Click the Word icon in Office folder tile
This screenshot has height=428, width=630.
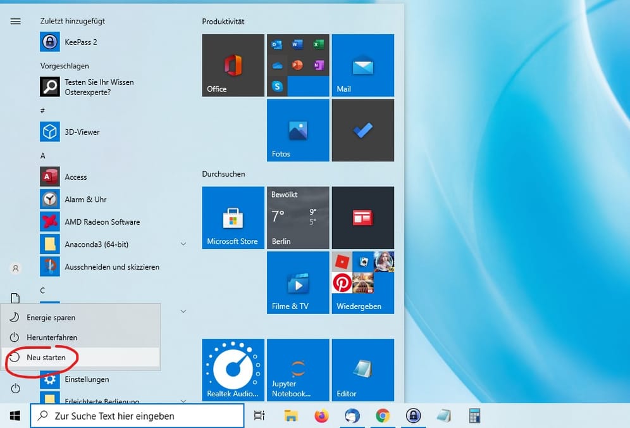tap(298, 44)
